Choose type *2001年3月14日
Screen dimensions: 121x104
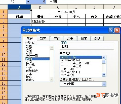[x=81, y=60]
